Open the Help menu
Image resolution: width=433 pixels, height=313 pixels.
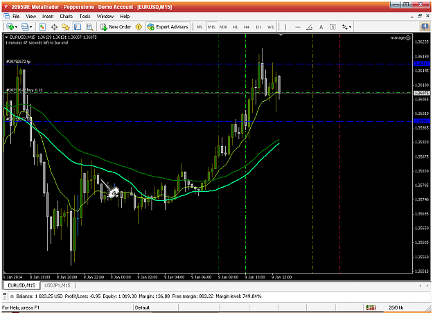tap(125, 17)
